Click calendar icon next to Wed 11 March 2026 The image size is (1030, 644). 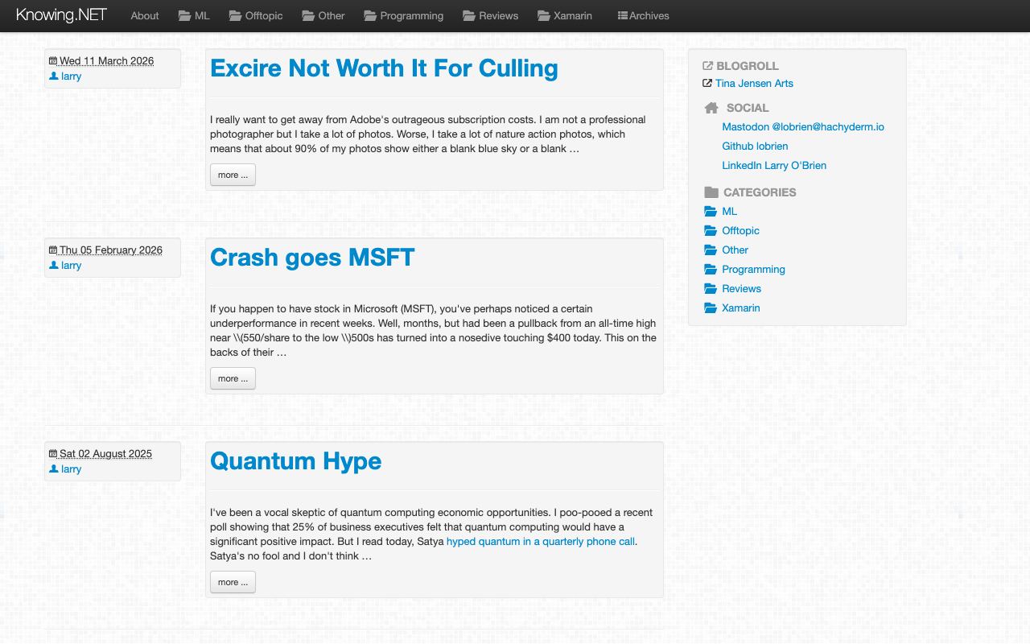[x=53, y=60]
